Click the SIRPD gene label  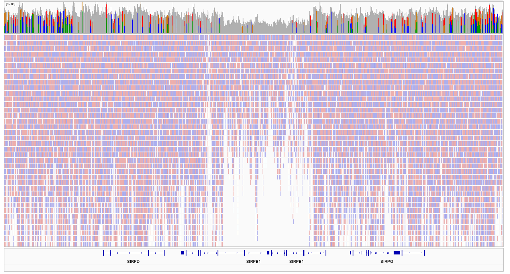click(x=133, y=262)
